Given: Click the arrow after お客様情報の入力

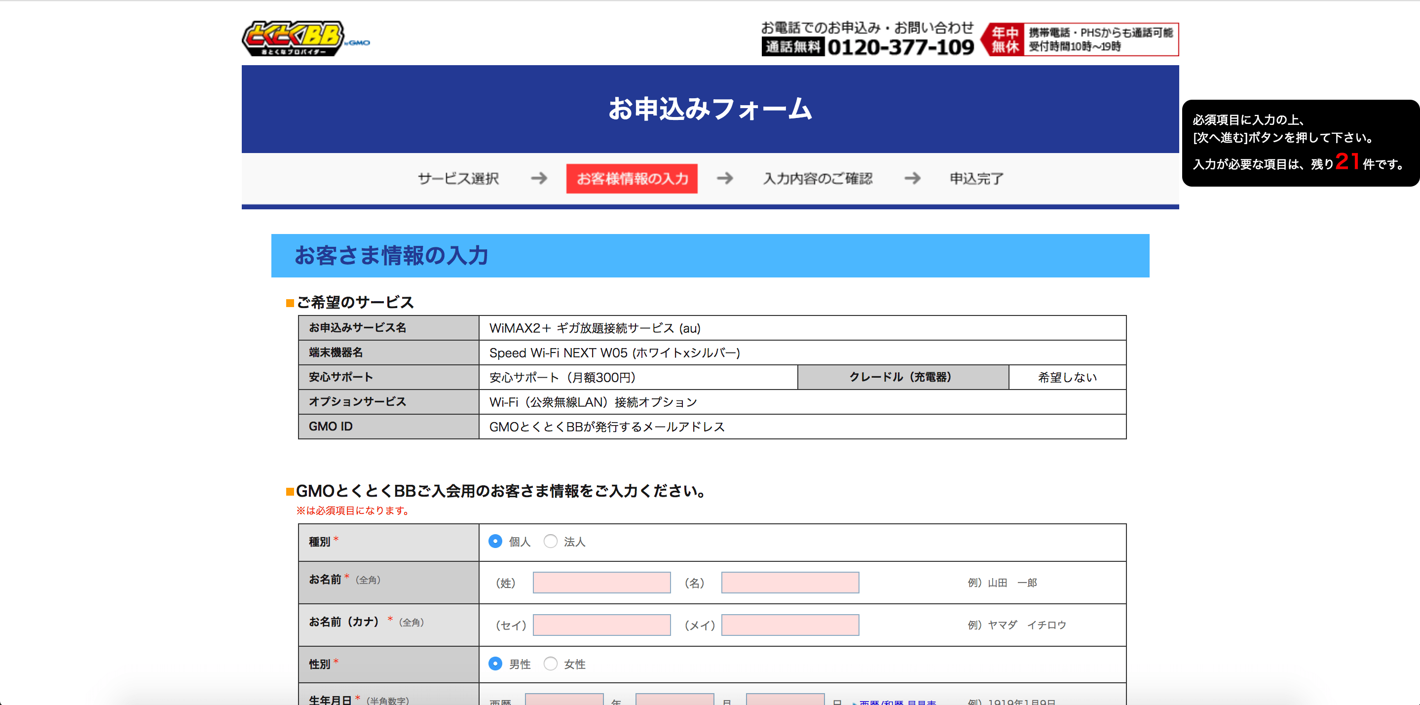Looking at the screenshot, I should [x=725, y=178].
